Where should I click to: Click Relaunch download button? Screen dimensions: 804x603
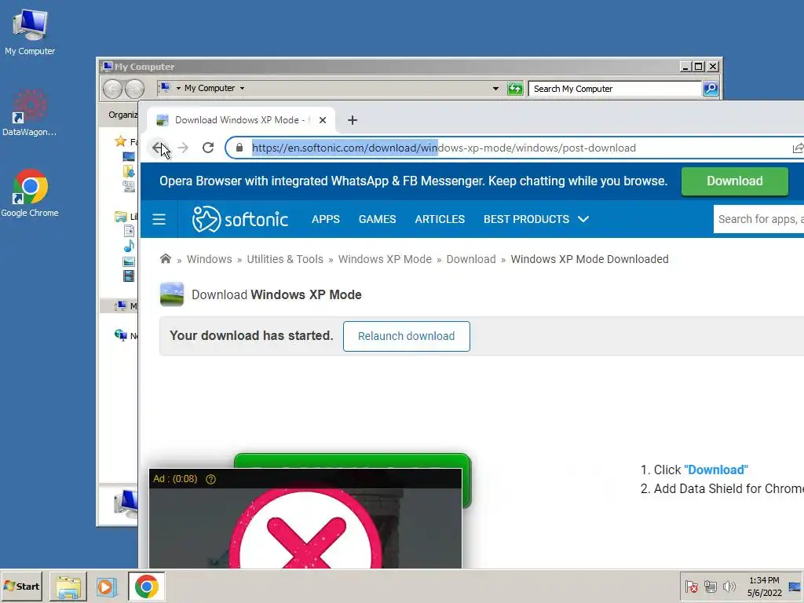tap(406, 336)
